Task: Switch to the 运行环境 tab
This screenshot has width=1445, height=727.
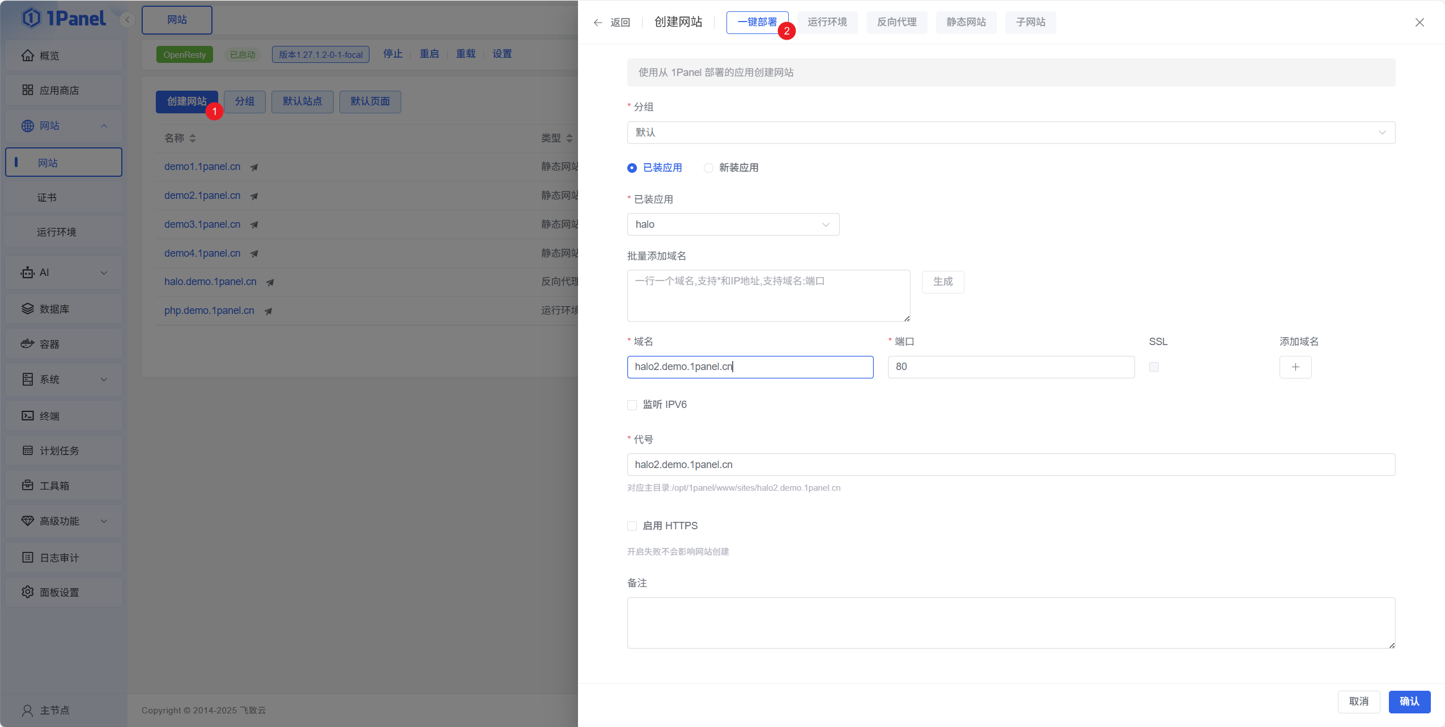Action: click(x=827, y=22)
